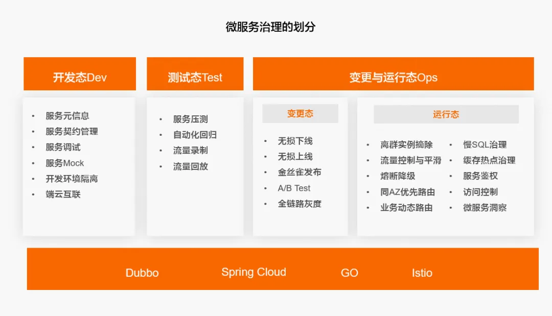Click the 全链路灰度 list item
This screenshot has width=552, height=316.
point(300,204)
